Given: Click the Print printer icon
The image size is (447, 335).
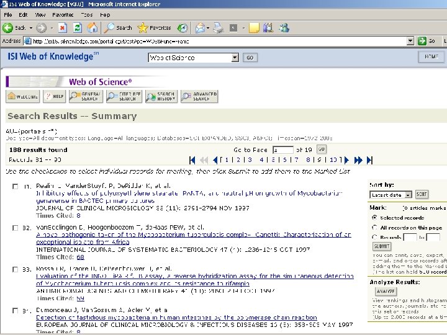Looking at the screenshot, I should coord(219,28).
